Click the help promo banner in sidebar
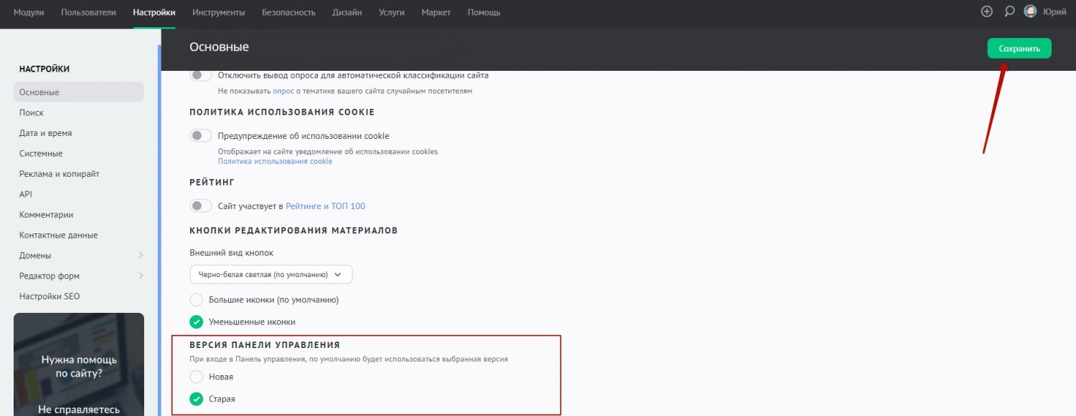This screenshot has height=416, width=1076. coord(79,365)
